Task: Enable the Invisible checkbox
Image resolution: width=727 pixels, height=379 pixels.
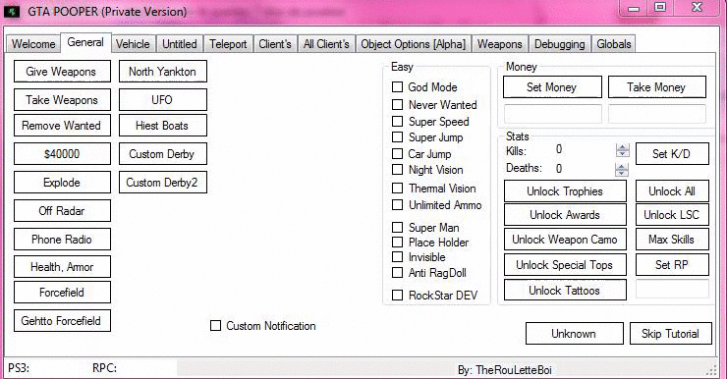Action: click(x=397, y=256)
